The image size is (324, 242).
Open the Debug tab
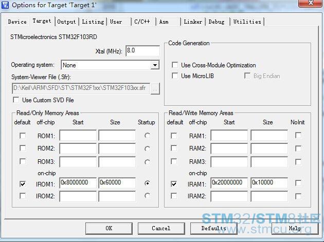[217, 22]
